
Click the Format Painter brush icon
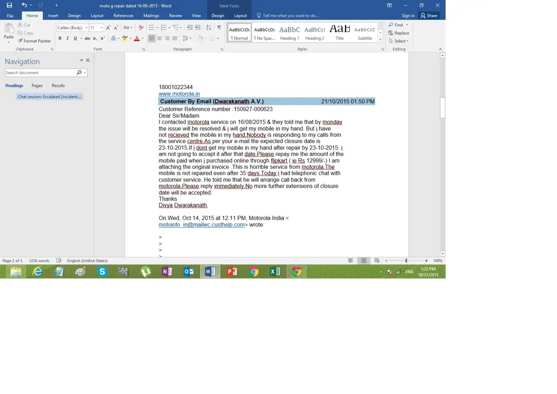pos(20,41)
